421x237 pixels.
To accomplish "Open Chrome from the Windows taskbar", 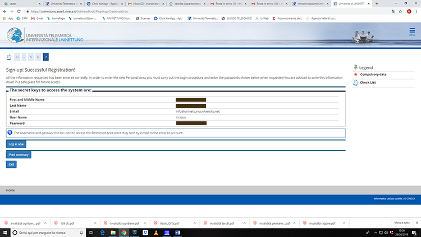I will pos(123,232).
